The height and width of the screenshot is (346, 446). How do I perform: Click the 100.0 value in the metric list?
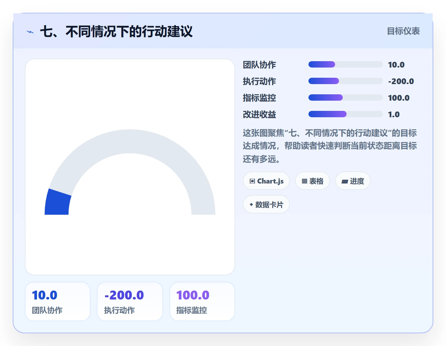pos(399,98)
